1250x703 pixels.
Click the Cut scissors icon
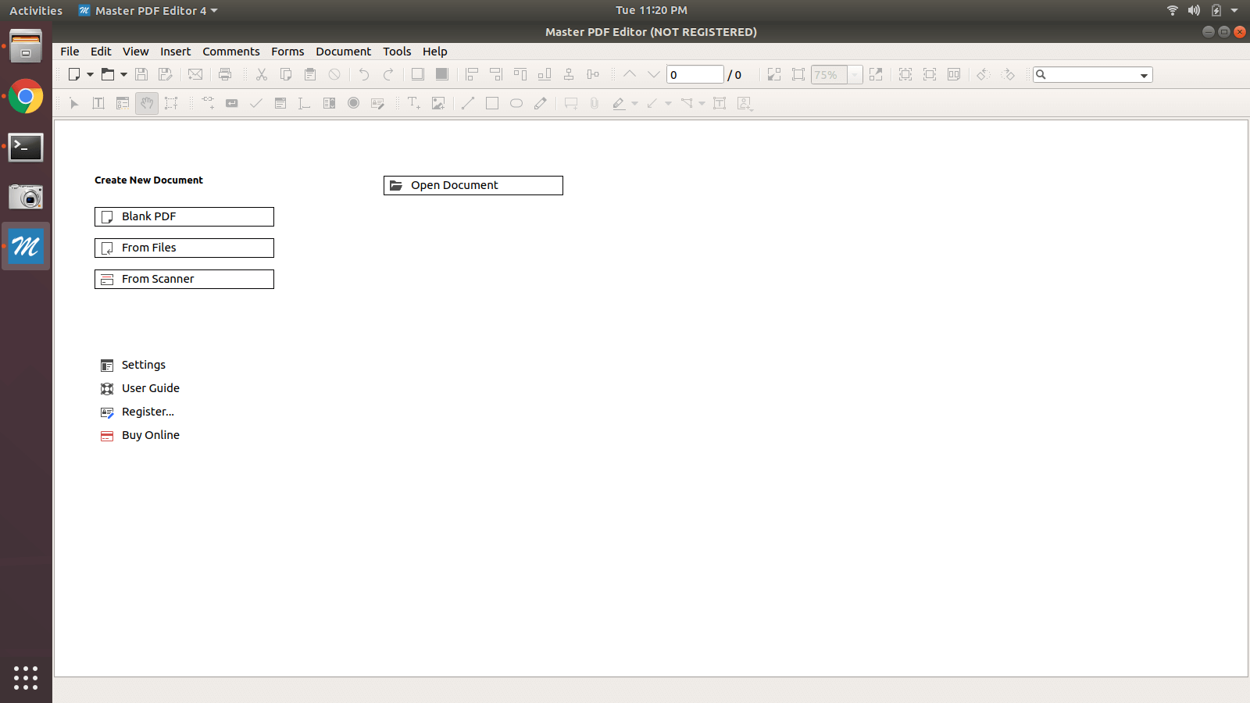pos(262,74)
